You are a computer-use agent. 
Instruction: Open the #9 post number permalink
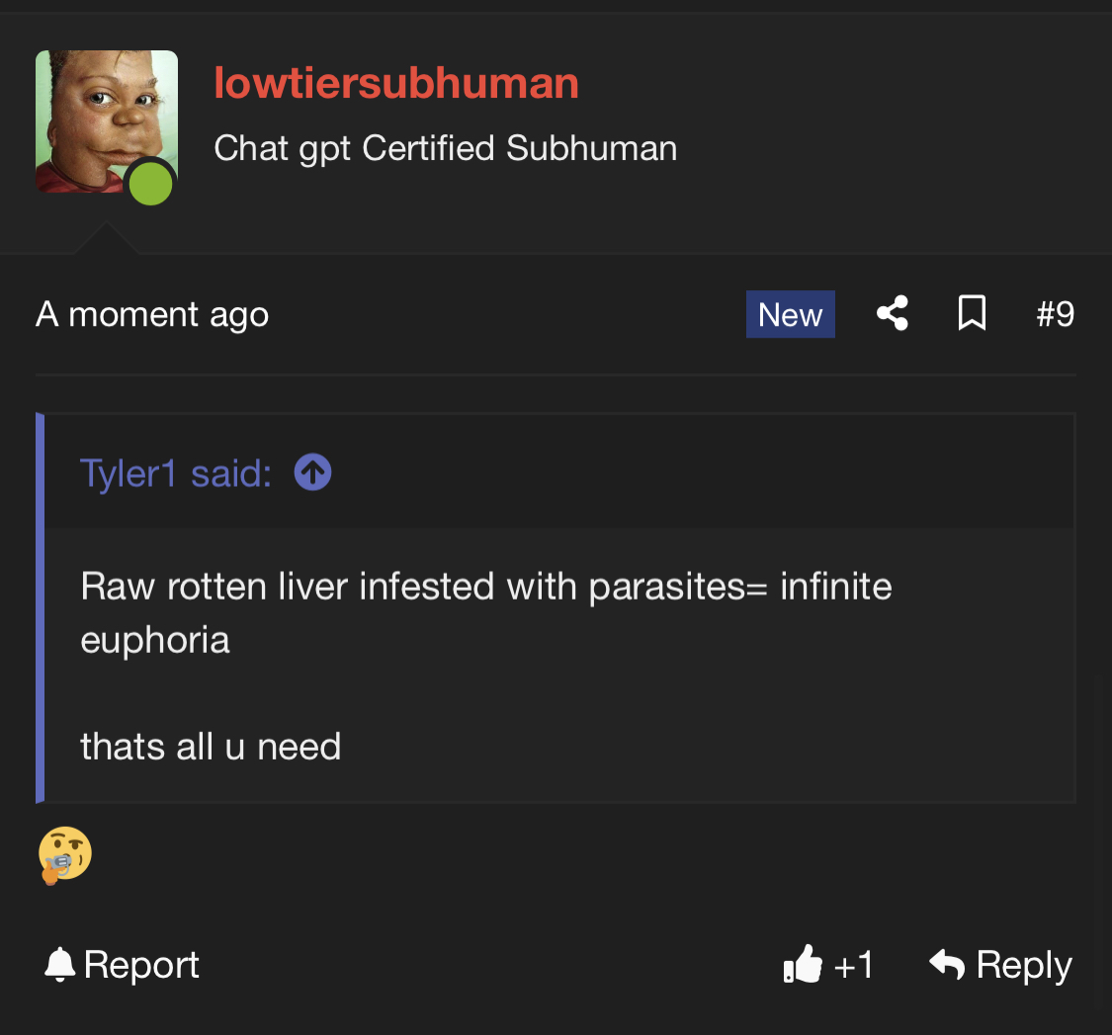[1055, 314]
